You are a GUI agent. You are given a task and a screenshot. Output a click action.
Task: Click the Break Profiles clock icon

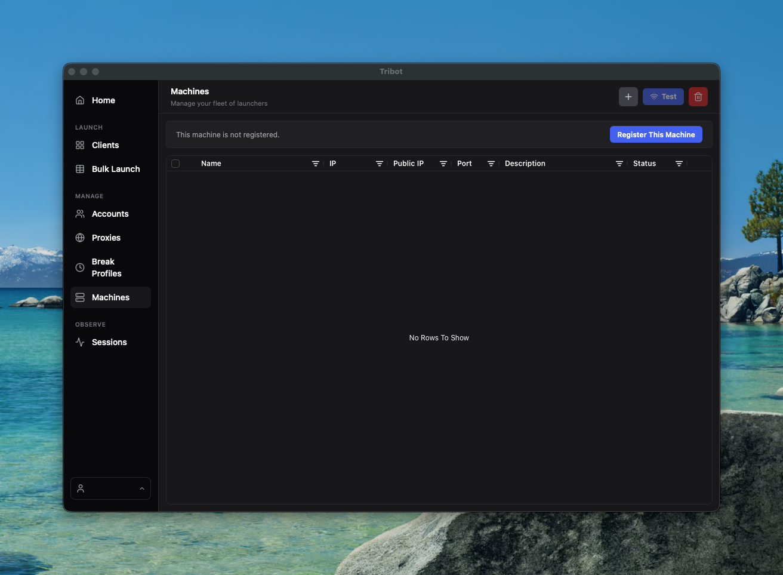pyautogui.click(x=80, y=267)
